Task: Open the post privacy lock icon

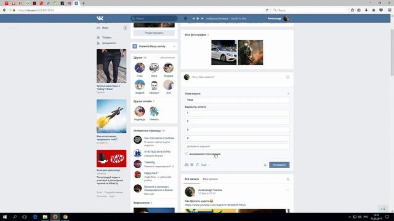Action: [265, 165]
